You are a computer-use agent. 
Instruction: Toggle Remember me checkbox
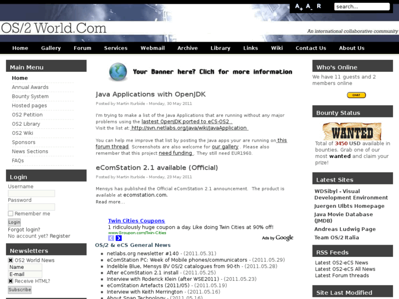(x=10, y=213)
